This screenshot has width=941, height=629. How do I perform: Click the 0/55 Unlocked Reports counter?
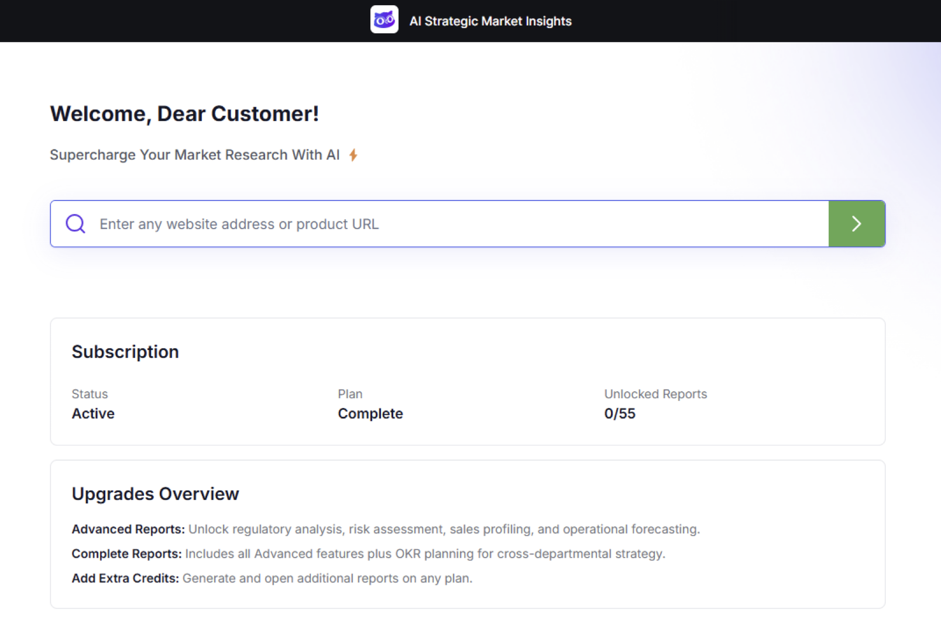click(620, 413)
